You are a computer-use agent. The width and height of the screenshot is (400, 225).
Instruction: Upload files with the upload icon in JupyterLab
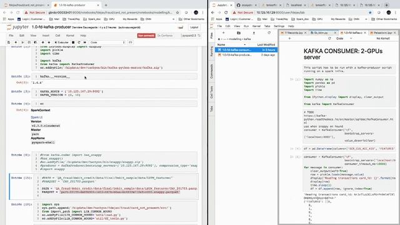254,33
